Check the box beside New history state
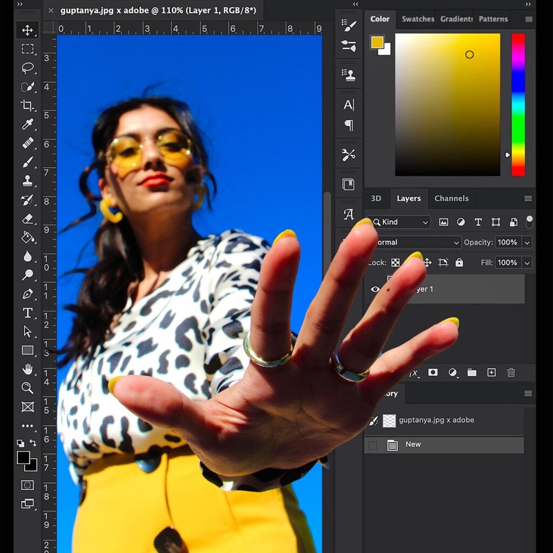 point(373,445)
